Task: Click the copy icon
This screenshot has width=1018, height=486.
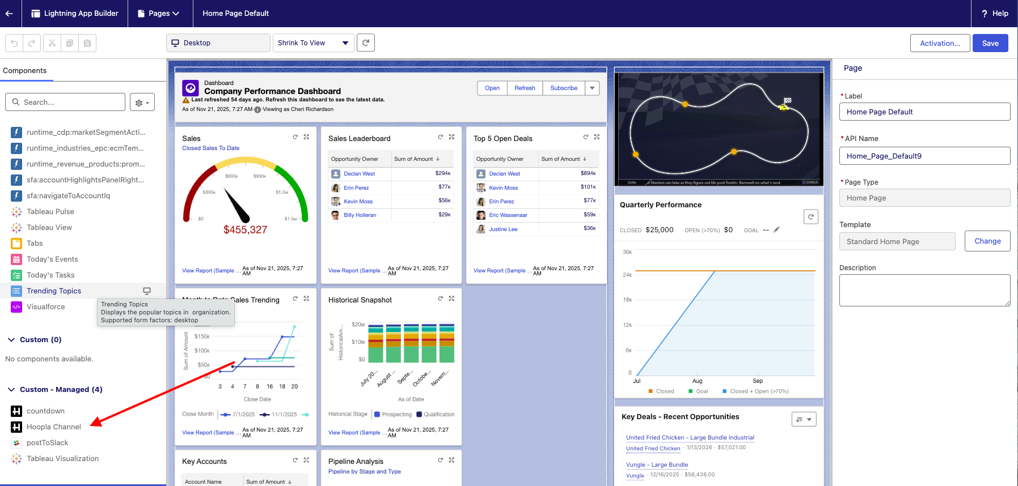Action: (x=70, y=43)
